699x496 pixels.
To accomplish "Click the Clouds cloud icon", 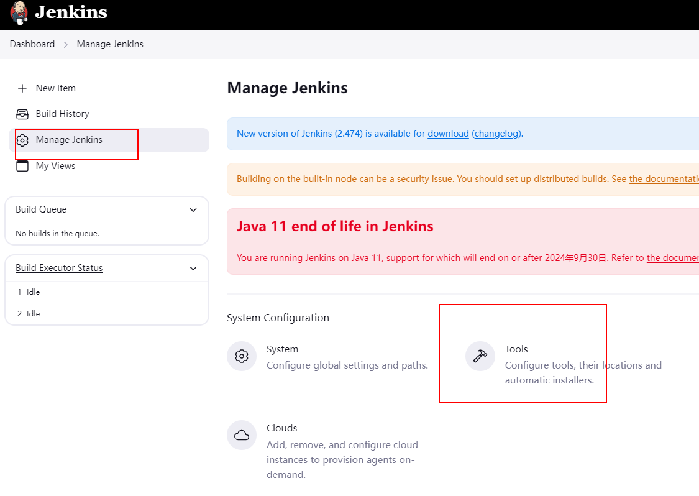I will point(242,435).
